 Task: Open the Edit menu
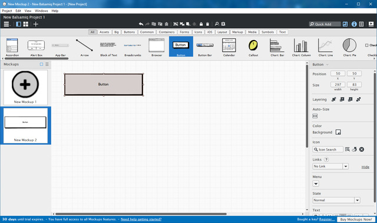pyautogui.click(x=18, y=11)
